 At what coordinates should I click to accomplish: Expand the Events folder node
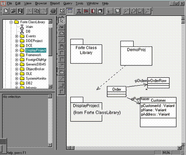tap(17, 36)
